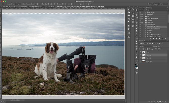
Task: Select the Pen tool
Action: click(x=136, y=46)
